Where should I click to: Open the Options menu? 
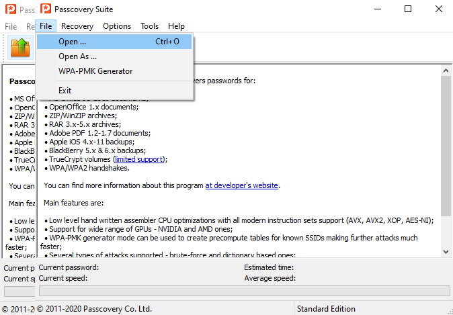pos(117,26)
